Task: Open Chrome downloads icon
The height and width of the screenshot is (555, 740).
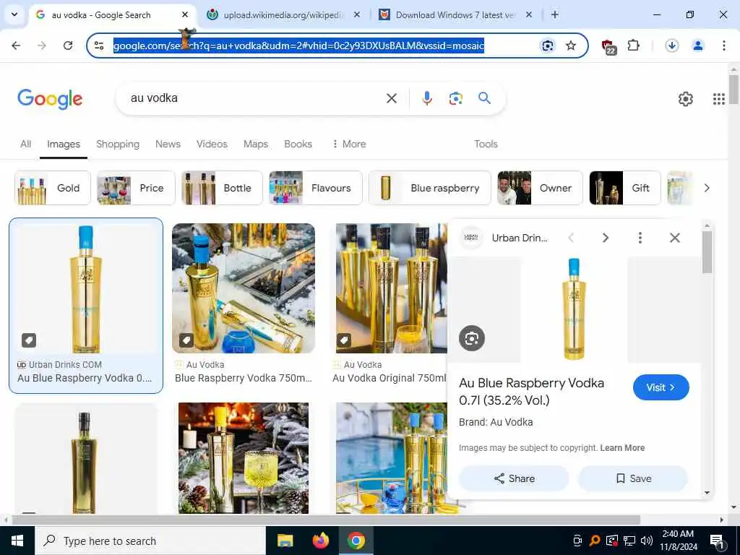Action: coord(671,46)
